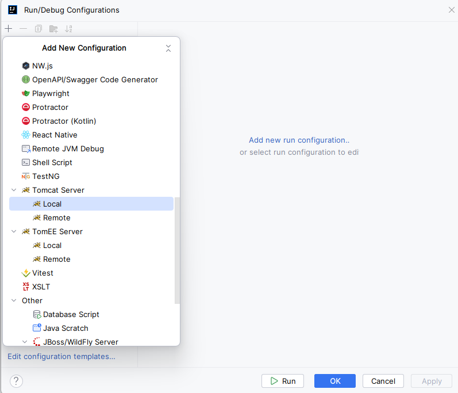Click the TomEE Server label
Viewport: 458px width, 393px height.
pos(57,231)
